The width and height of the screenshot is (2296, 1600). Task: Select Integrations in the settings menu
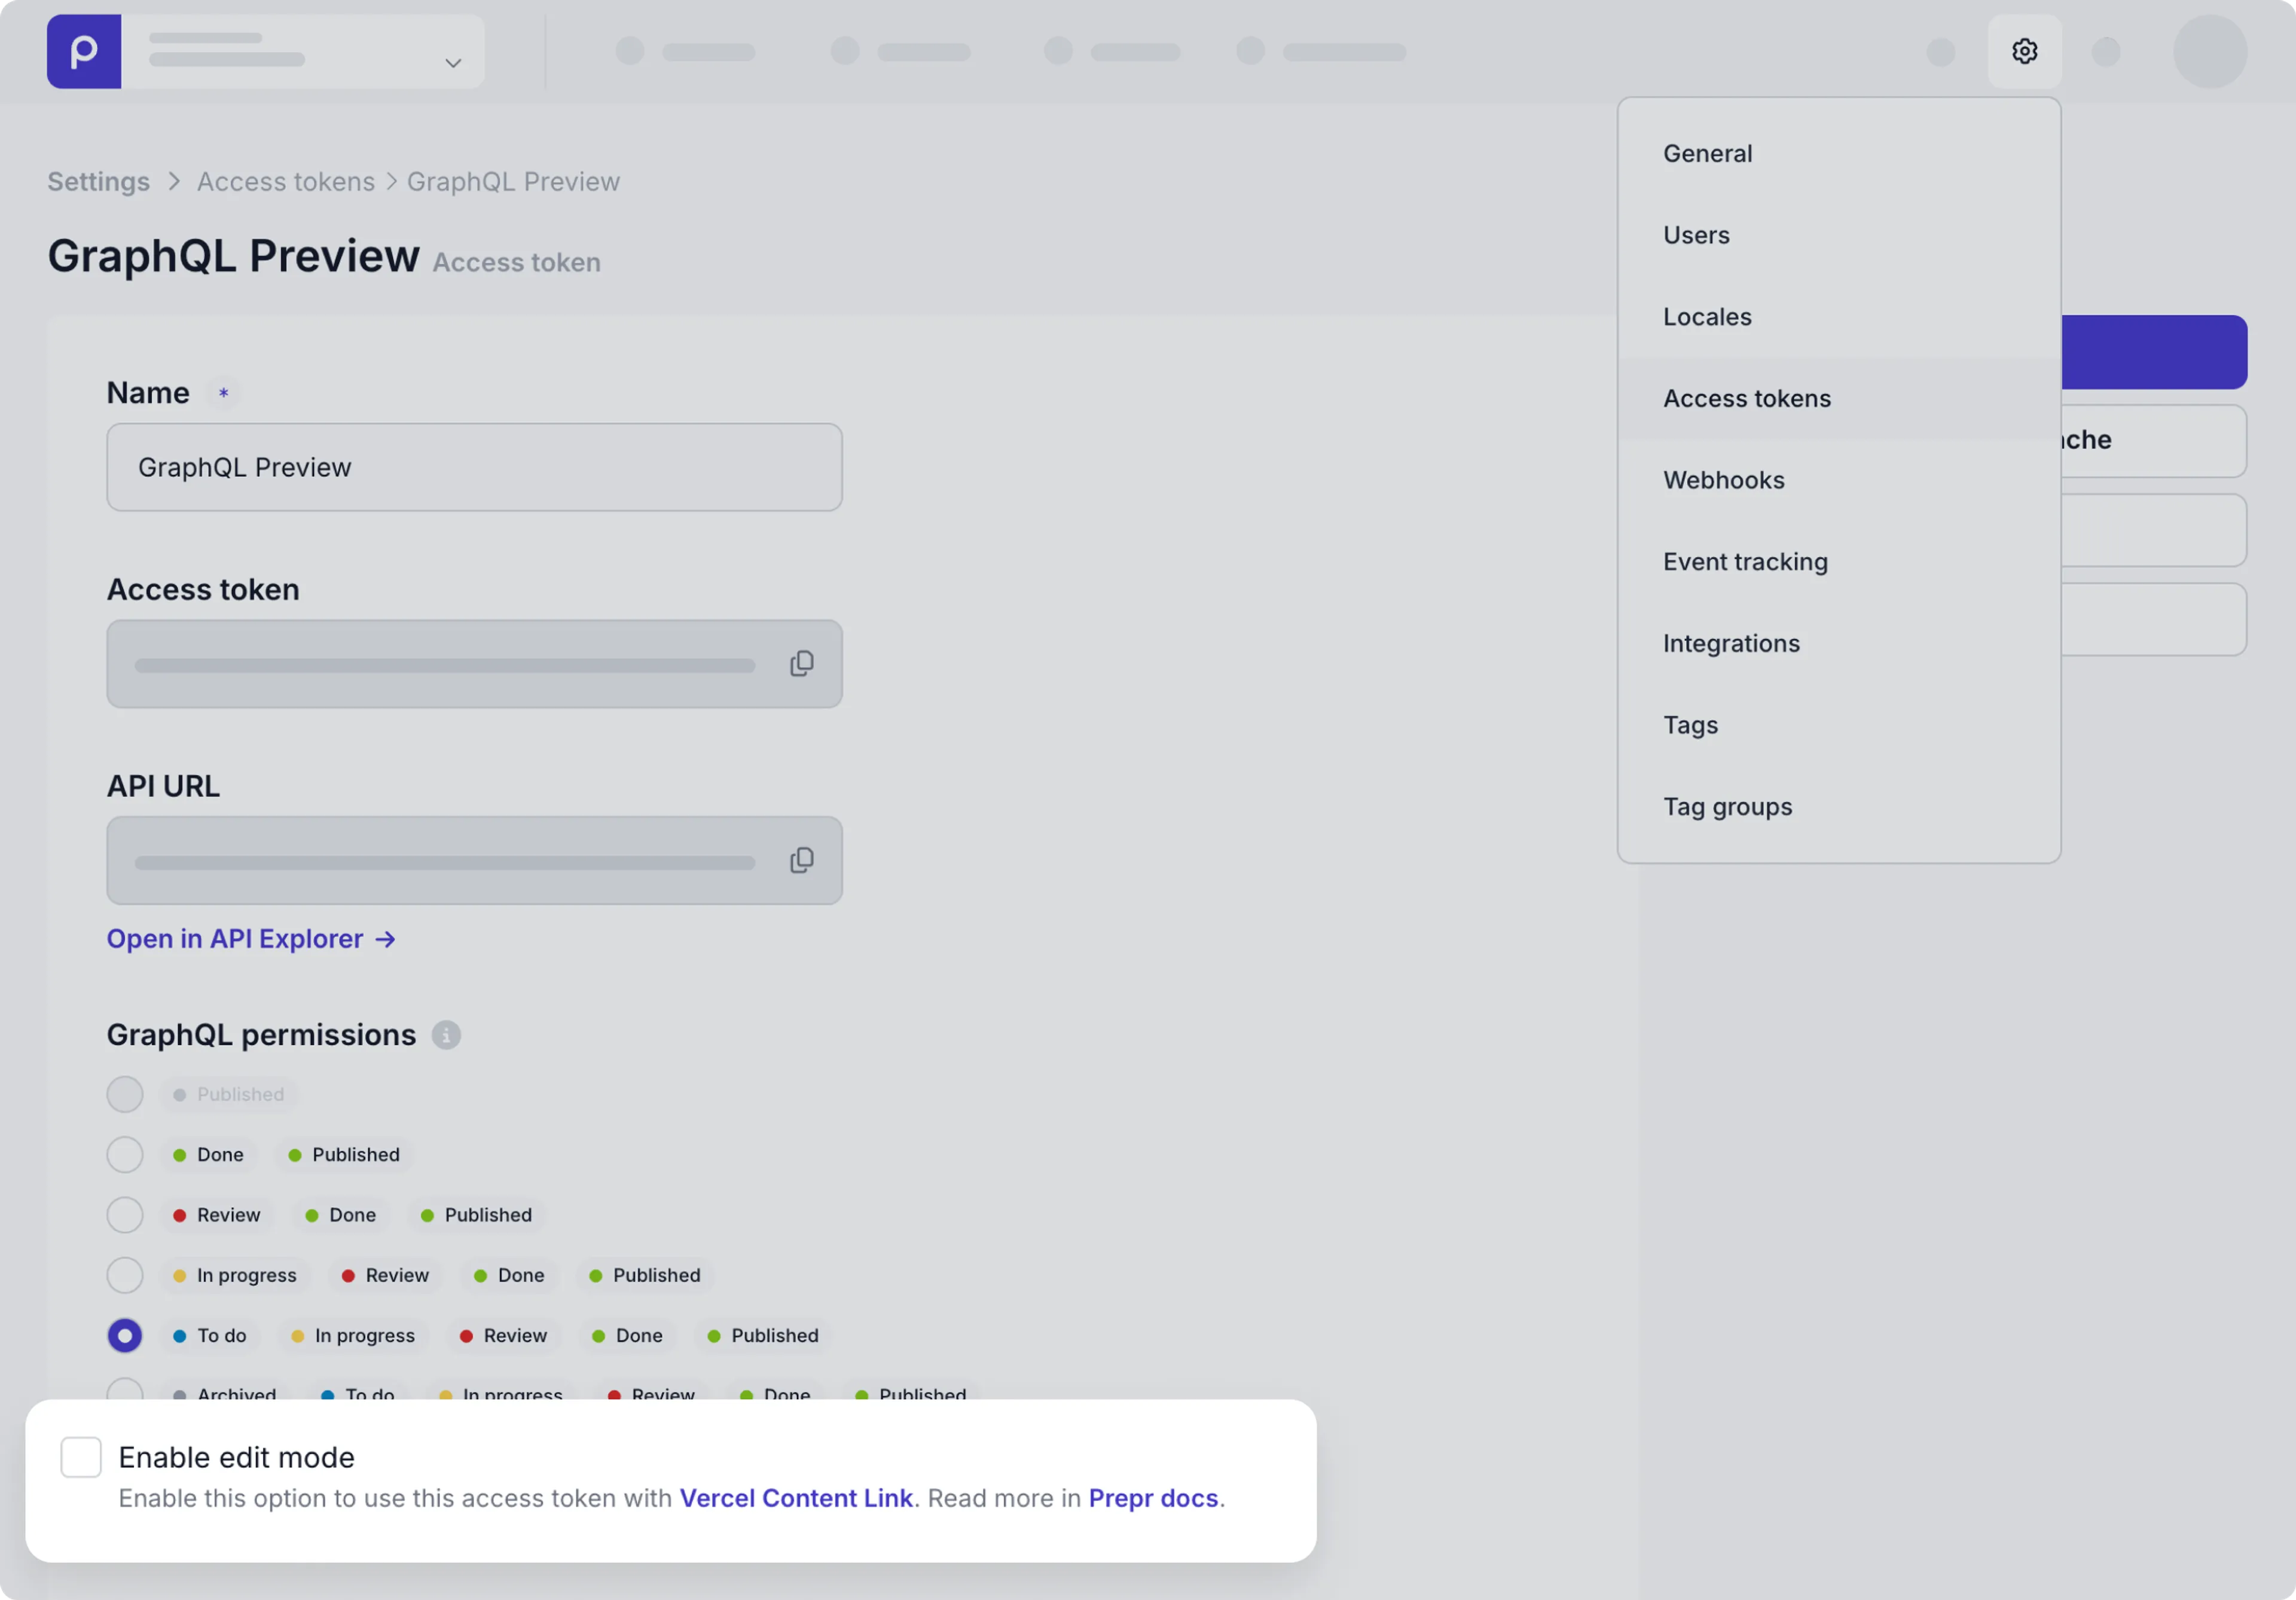coord(1730,643)
